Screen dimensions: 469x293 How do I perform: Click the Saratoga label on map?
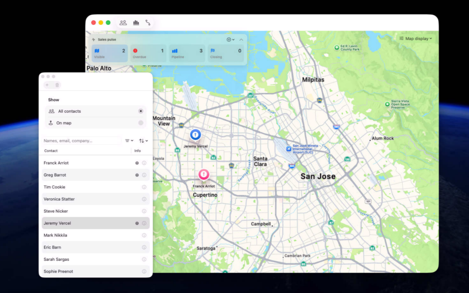click(x=206, y=248)
